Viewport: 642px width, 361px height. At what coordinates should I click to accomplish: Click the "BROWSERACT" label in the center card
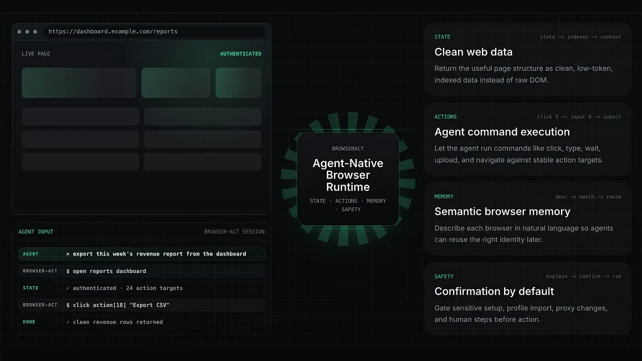(x=348, y=149)
